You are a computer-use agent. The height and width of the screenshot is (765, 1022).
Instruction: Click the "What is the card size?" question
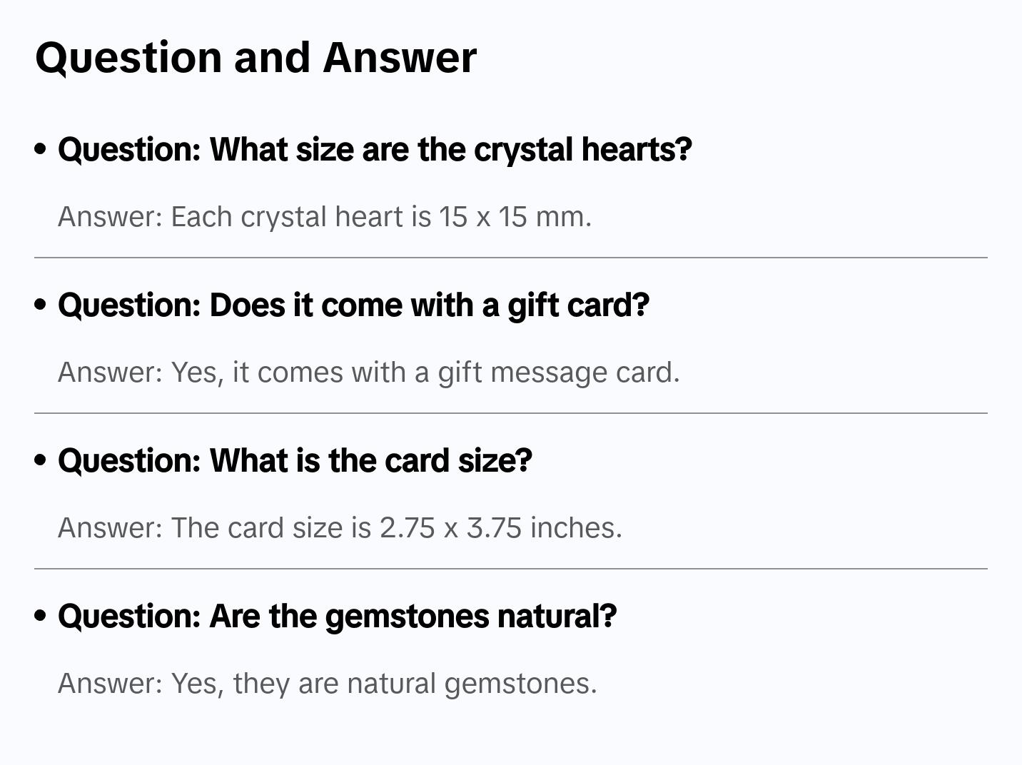295,460
